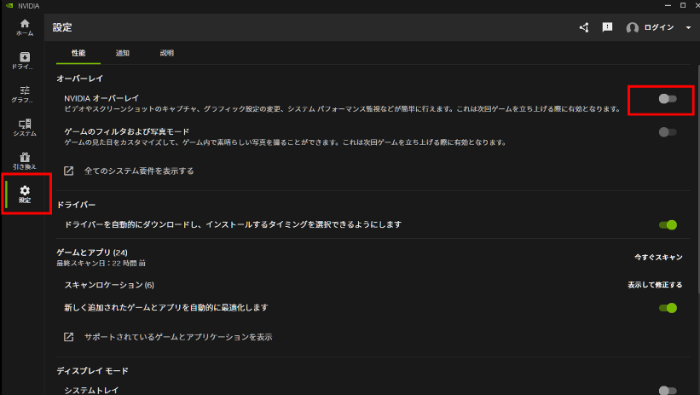Select the 設定 gear icon in sidebar
700x395 pixels.
coord(25,194)
